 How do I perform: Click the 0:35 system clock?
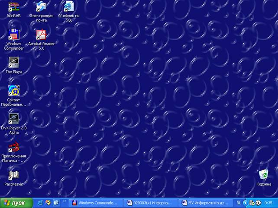pos(268,203)
